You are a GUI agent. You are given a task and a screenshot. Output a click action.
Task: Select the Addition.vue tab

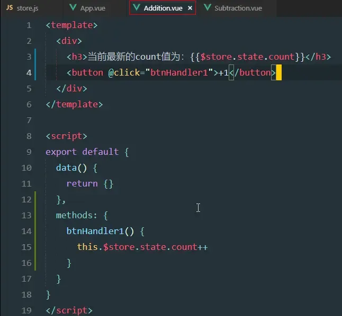pyautogui.click(x=163, y=8)
